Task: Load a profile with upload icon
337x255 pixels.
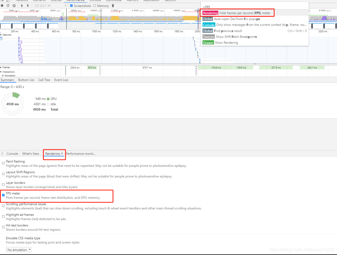Action: (x=22, y=5)
